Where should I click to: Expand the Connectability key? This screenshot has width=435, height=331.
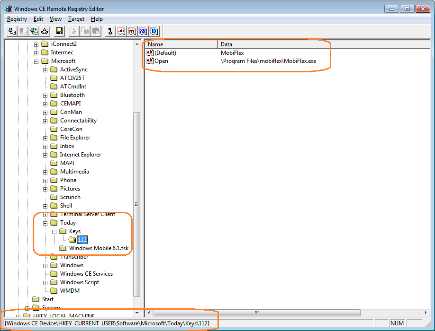click(45, 121)
